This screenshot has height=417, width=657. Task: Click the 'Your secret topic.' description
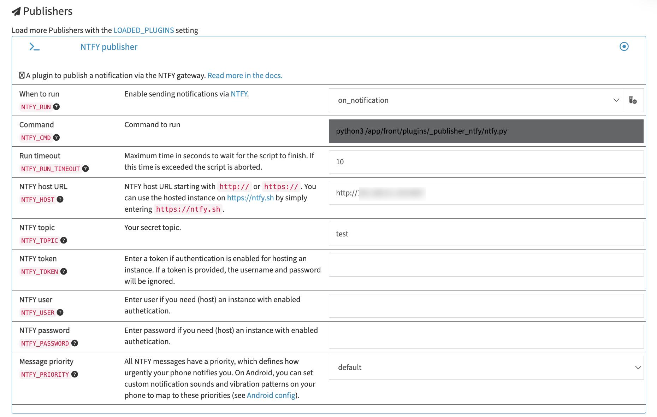(153, 228)
